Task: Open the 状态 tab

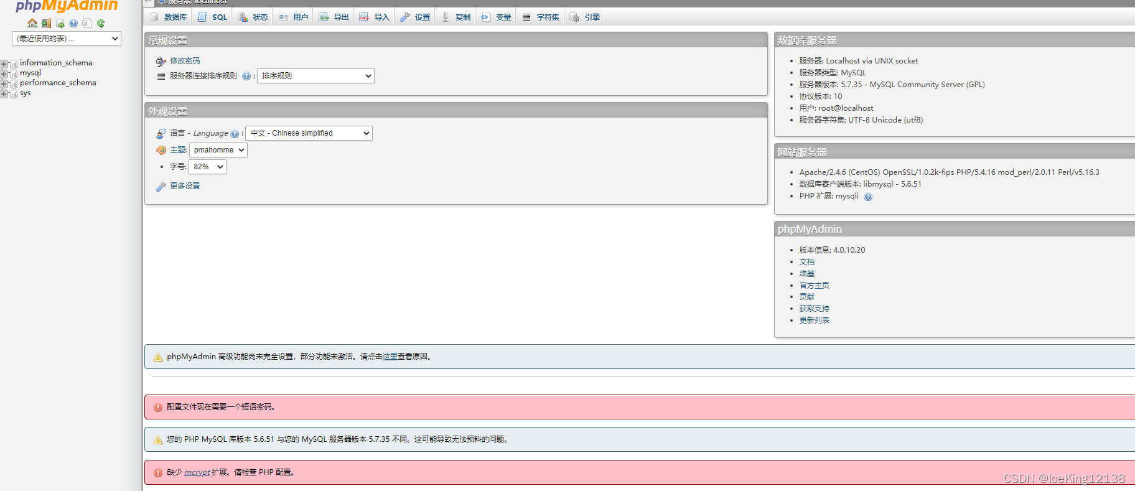Action: (253, 17)
